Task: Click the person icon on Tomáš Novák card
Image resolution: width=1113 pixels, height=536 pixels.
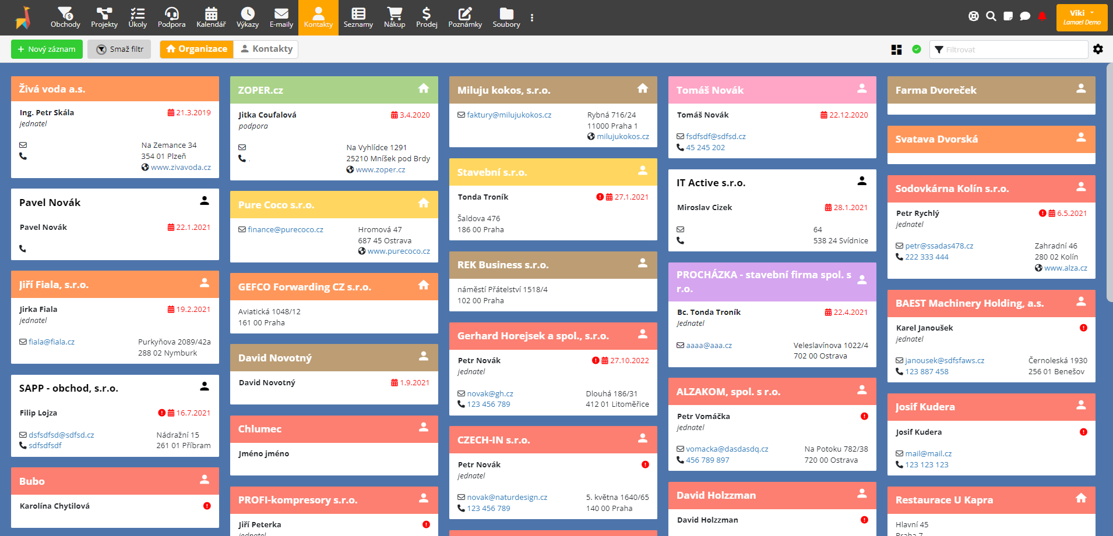Action: [862, 88]
